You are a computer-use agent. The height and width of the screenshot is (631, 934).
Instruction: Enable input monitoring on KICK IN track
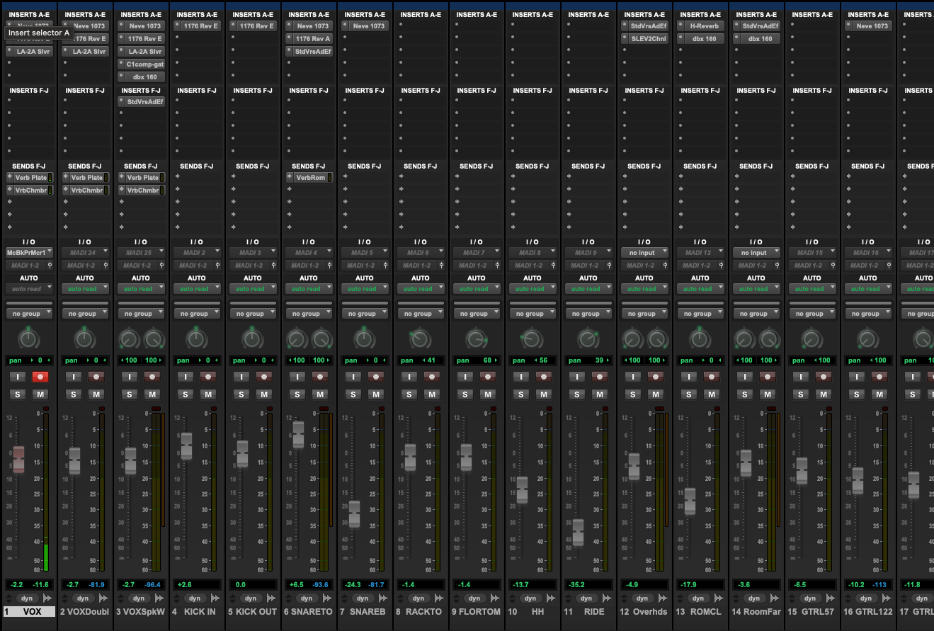(185, 377)
